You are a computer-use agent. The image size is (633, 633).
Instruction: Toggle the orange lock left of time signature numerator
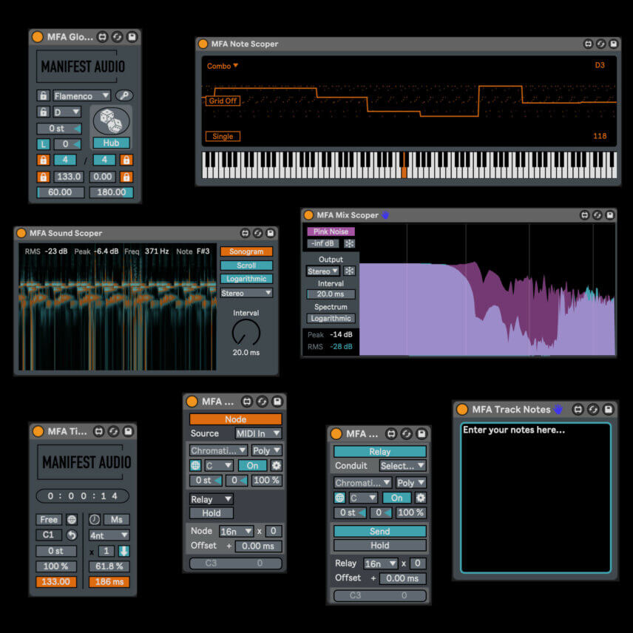[x=44, y=160]
